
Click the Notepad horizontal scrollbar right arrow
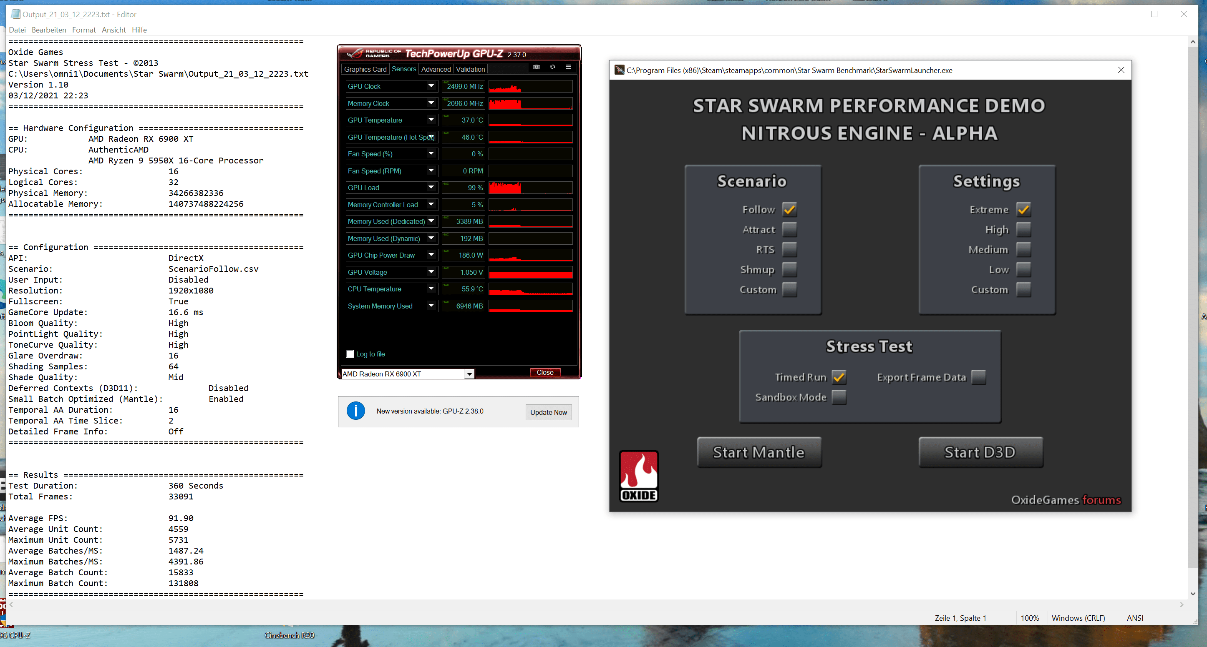click(x=1182, y=605)
